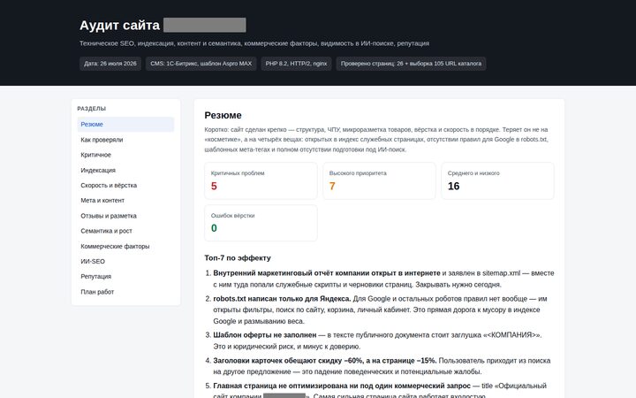Click the РАЗДЕЛЫ sidebar heading

pos(92,109)
